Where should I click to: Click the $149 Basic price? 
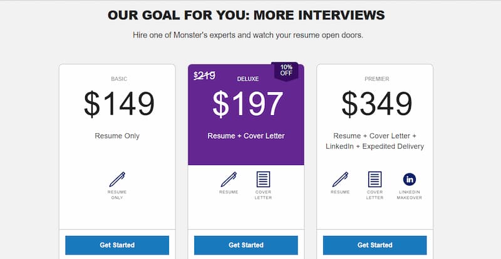[119, 104]
